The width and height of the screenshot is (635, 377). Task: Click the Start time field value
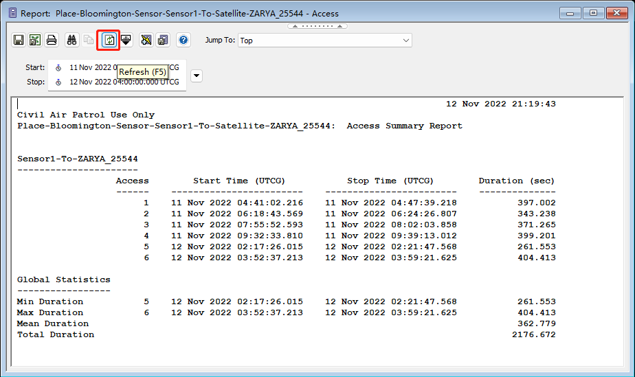pyautogui.click(x=89, y=68)
